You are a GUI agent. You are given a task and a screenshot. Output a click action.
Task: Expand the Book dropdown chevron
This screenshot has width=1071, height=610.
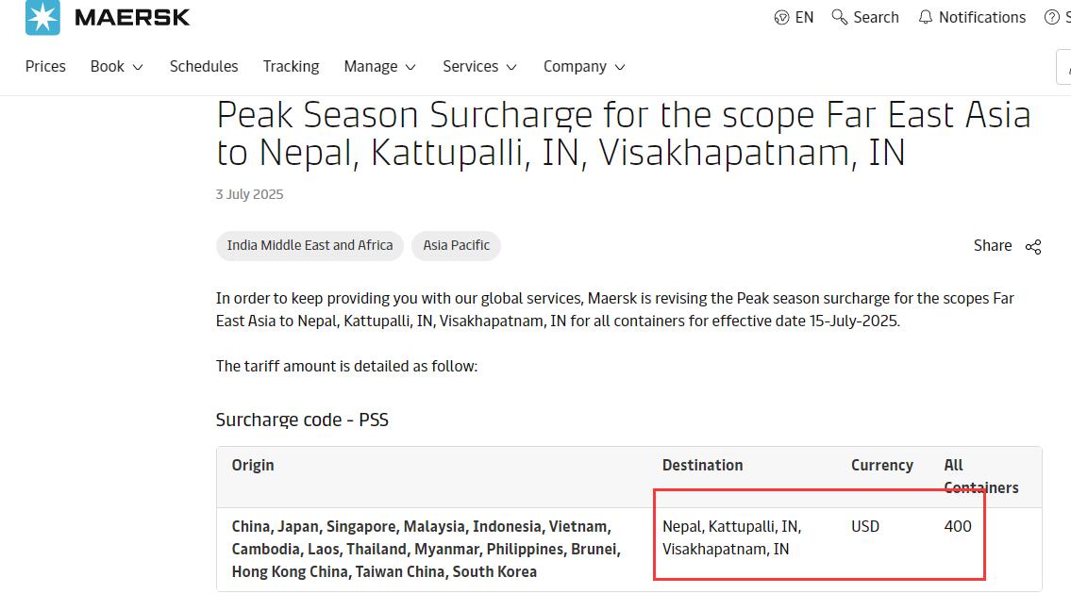(x=137, y=67)
